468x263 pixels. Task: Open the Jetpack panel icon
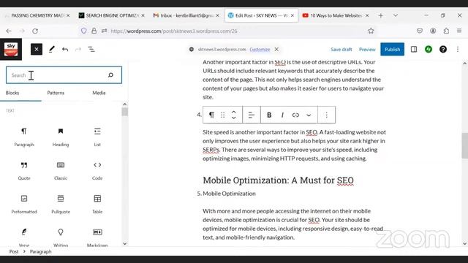coord(429,49)
